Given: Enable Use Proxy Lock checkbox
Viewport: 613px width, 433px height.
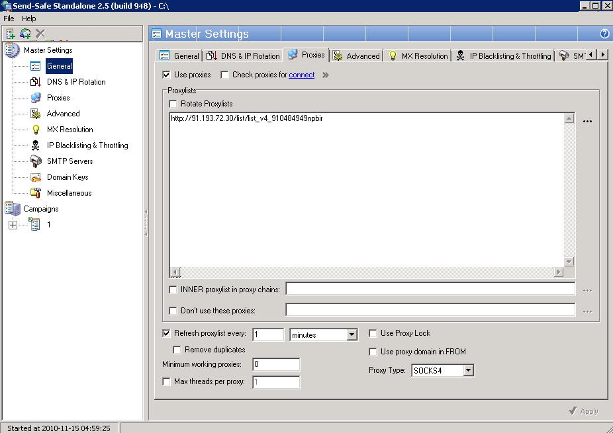Looking at the screenshot, I should click(x=373, y=333).
